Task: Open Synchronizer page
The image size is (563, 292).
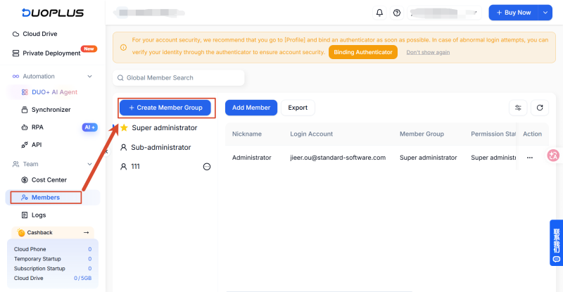Action: pos(46,110)
